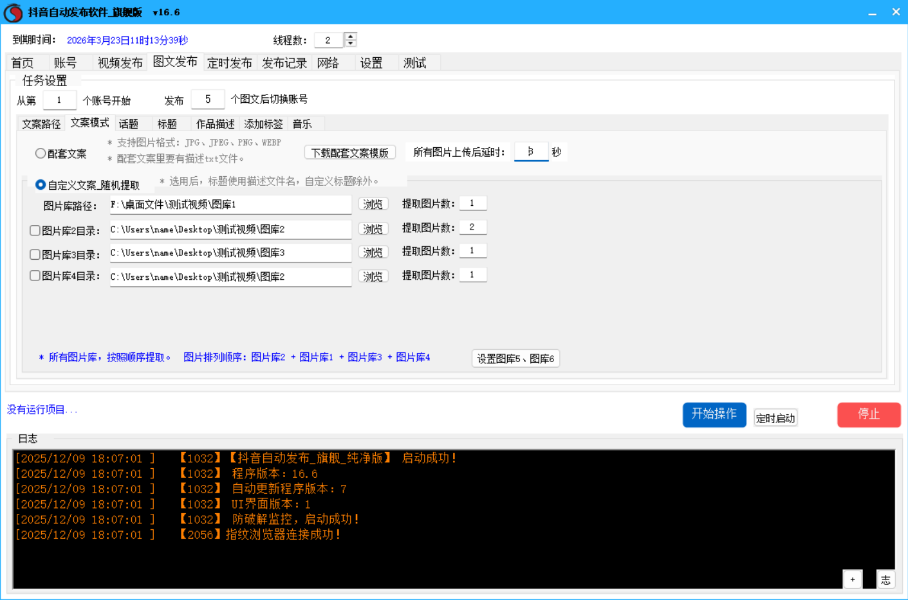Browse for 图片库路径 folder
This screenshot has height=600, width=908.
373,205
